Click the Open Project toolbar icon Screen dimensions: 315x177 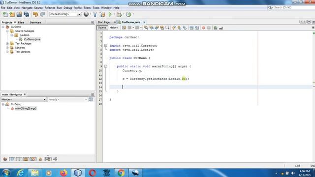click(x=19, y=14)
